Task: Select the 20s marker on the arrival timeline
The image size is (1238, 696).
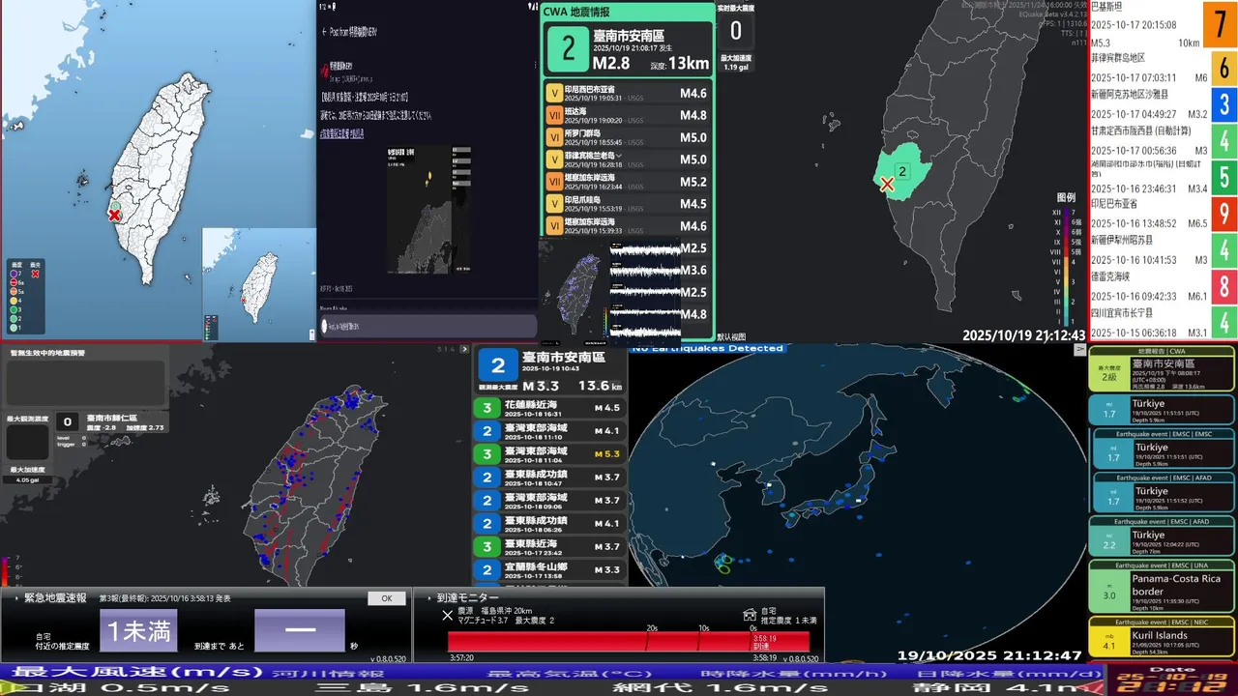Action: click(x=652, y=627)
